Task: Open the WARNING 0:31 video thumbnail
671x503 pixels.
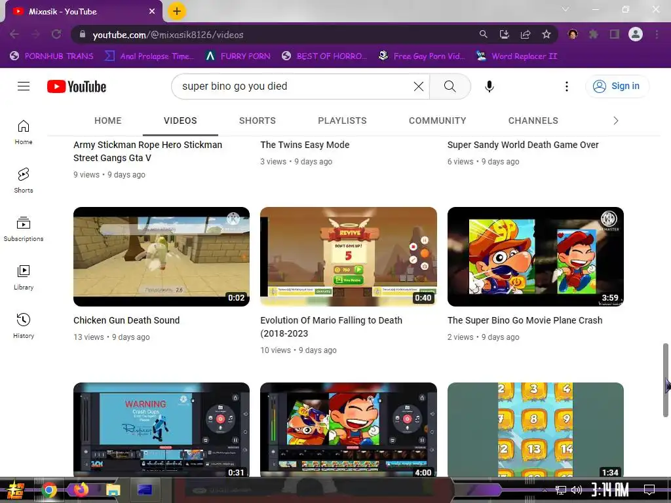Action: tap(161, 430)
